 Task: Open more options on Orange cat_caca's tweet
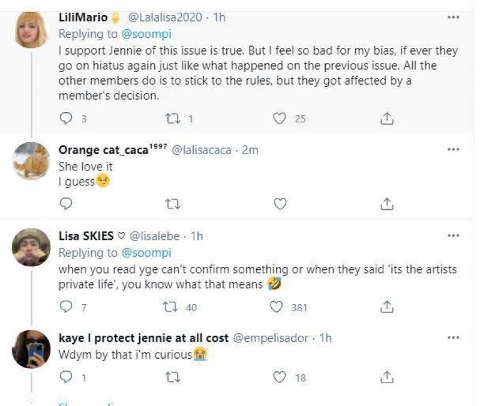[454, 150]
